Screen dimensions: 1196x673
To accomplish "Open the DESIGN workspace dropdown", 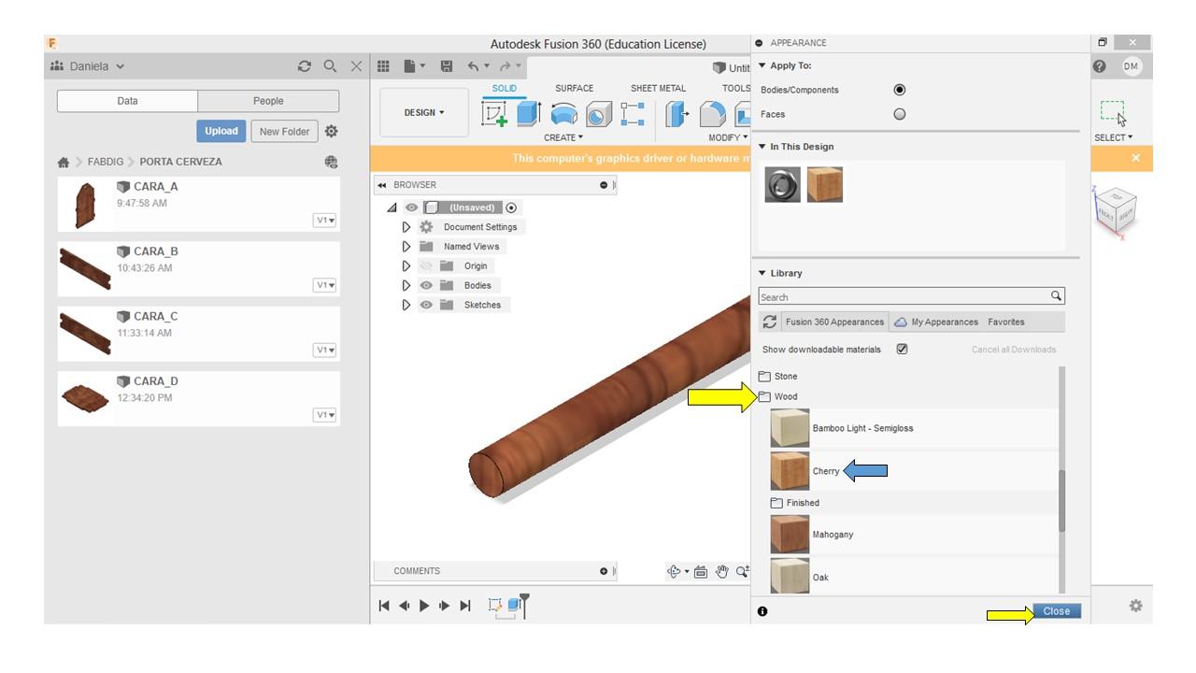I will point(424,113).
